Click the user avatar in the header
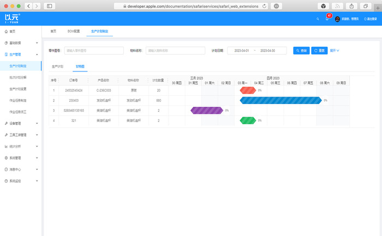382x236 pixels. [x=337, y=19]
